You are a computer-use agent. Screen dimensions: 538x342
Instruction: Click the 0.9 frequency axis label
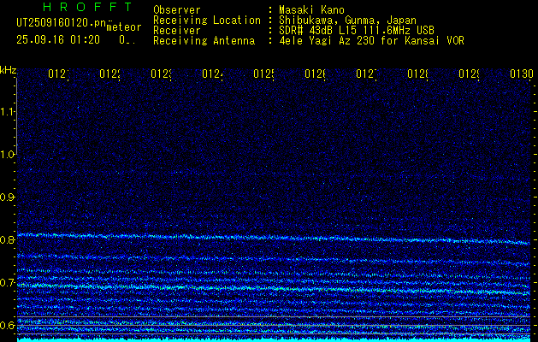point(7,198)
